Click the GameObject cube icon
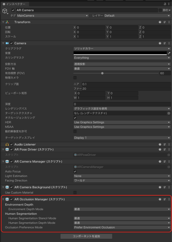 5,11
